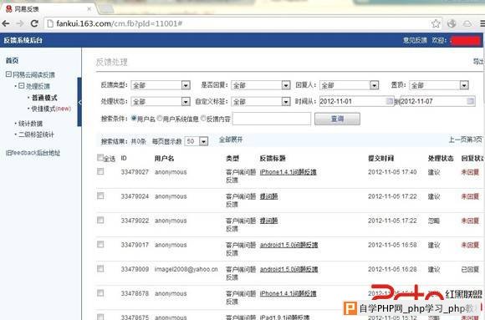Go back using the browser back arrow

pos(6,23)
